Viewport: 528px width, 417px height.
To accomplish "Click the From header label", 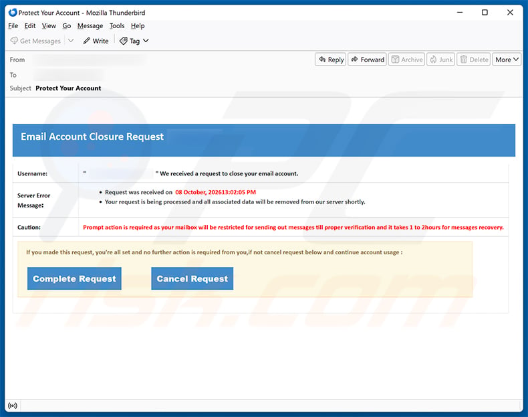I will 17,60.
